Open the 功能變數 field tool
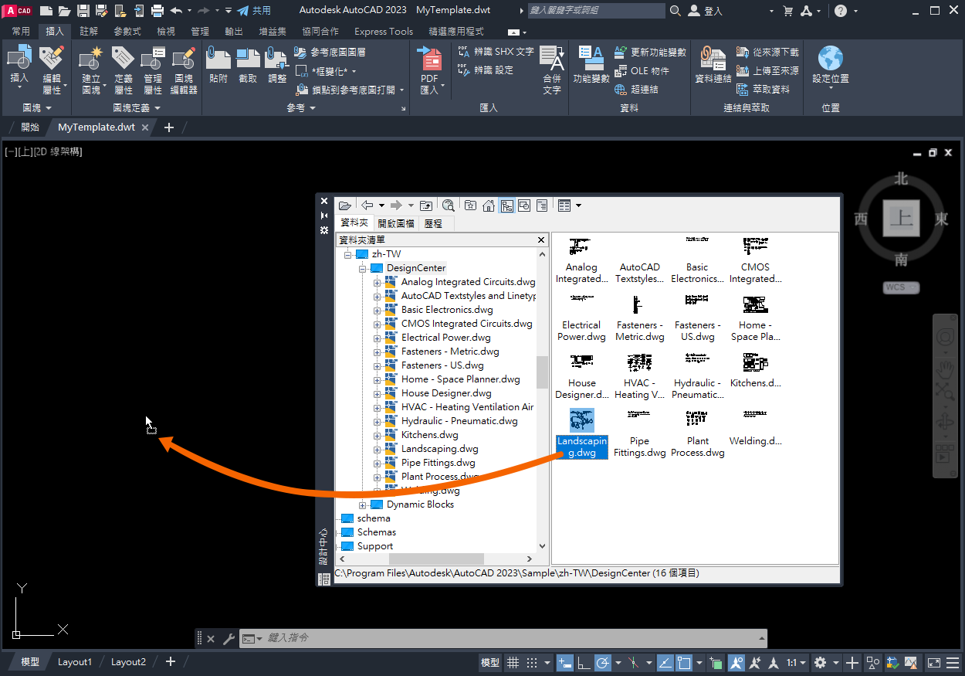This screenshot has width=965, height=676. 591,64
